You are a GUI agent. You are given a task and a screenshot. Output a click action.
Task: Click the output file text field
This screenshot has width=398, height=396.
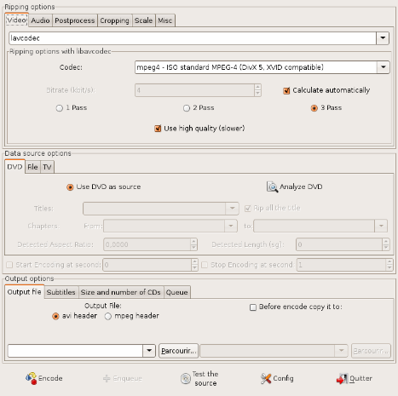[x=75, y=351]
